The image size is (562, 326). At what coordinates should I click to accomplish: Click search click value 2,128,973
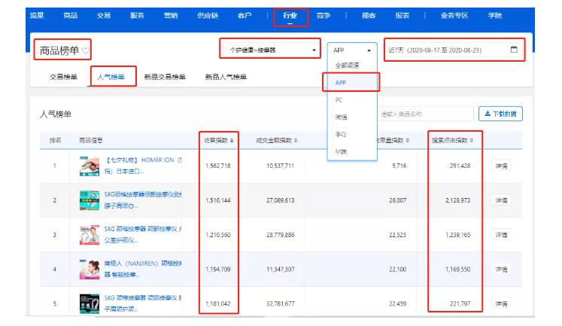[x=457, y=200]
